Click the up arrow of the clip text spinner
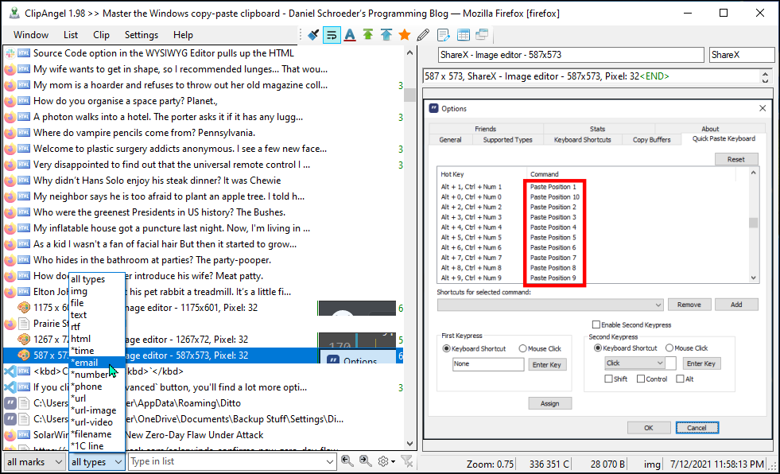The height and width of the screenshot is (474, 780). click(765, 73)
